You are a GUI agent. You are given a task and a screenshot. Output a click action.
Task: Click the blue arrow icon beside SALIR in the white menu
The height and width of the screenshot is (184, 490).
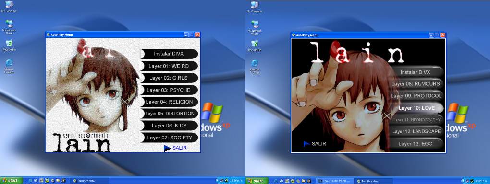coord(168,148)
